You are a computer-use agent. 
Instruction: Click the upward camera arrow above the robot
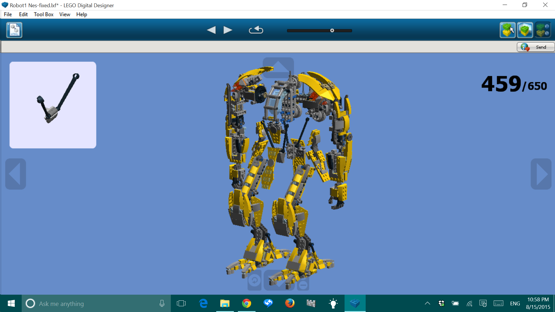click(x=278, y=68)
